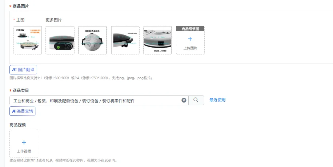Click the main image thumbnail labeled 2000W
333x167 pixels.
[x=28, y=40]
